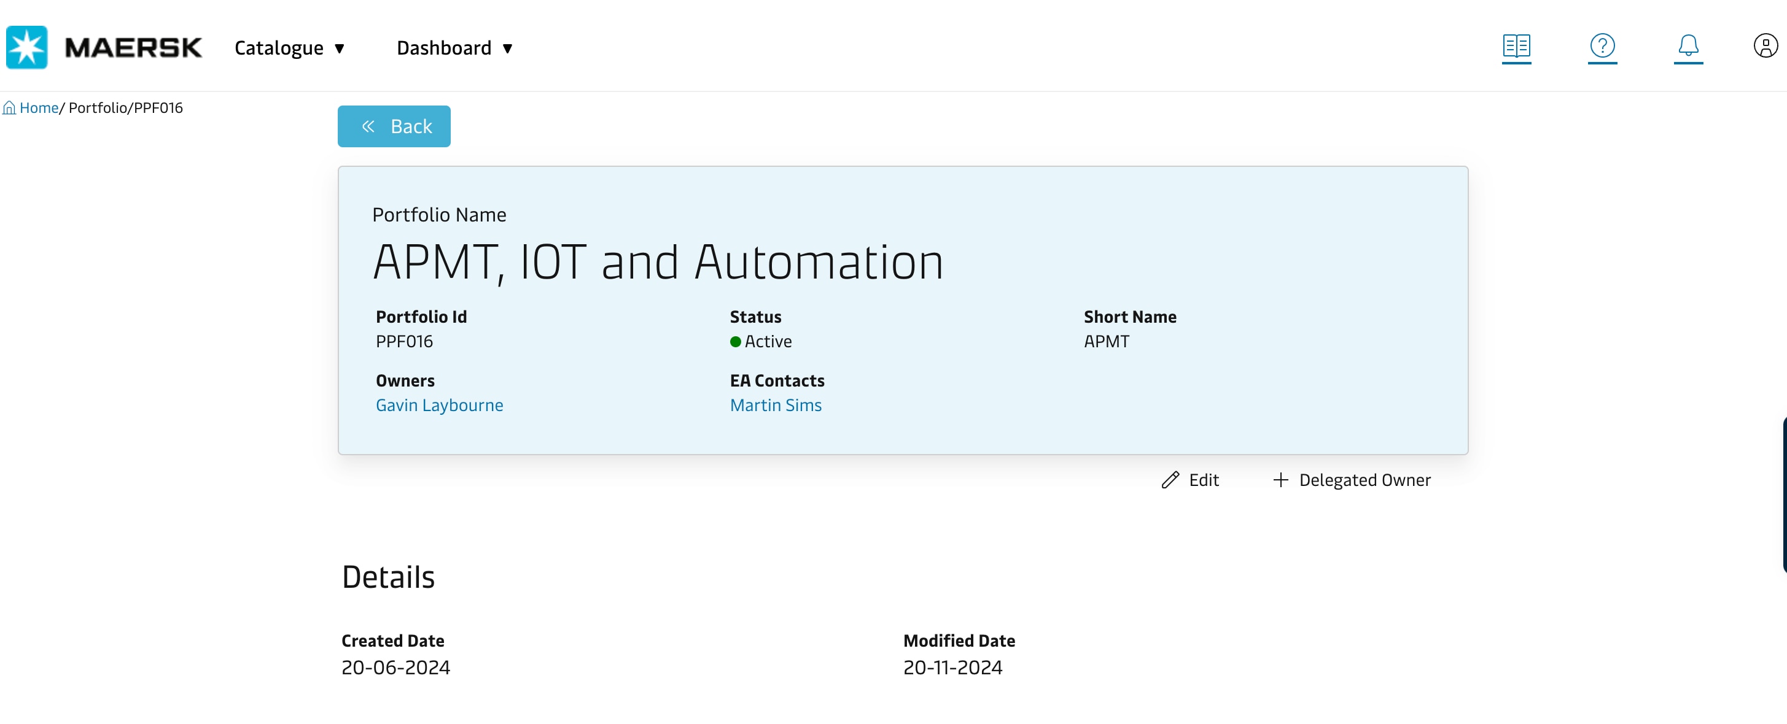This screenshot has width=1787, height=724.
Task: Click the EA Contacts label
Action: (x=777, y=380)
